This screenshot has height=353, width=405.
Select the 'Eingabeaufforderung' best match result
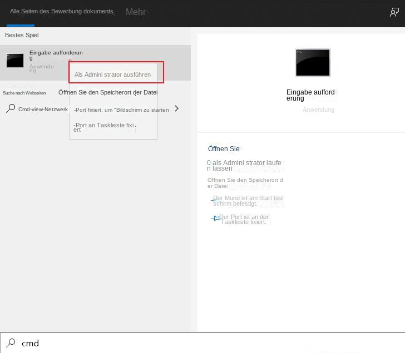pyautogui.click(x=95, y=63)
